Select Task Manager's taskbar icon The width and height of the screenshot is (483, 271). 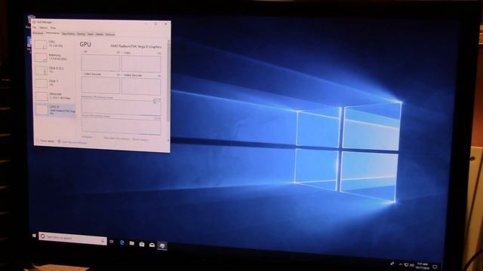[x=162, y=245]
